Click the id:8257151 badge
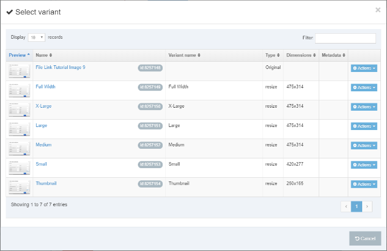 150,126
